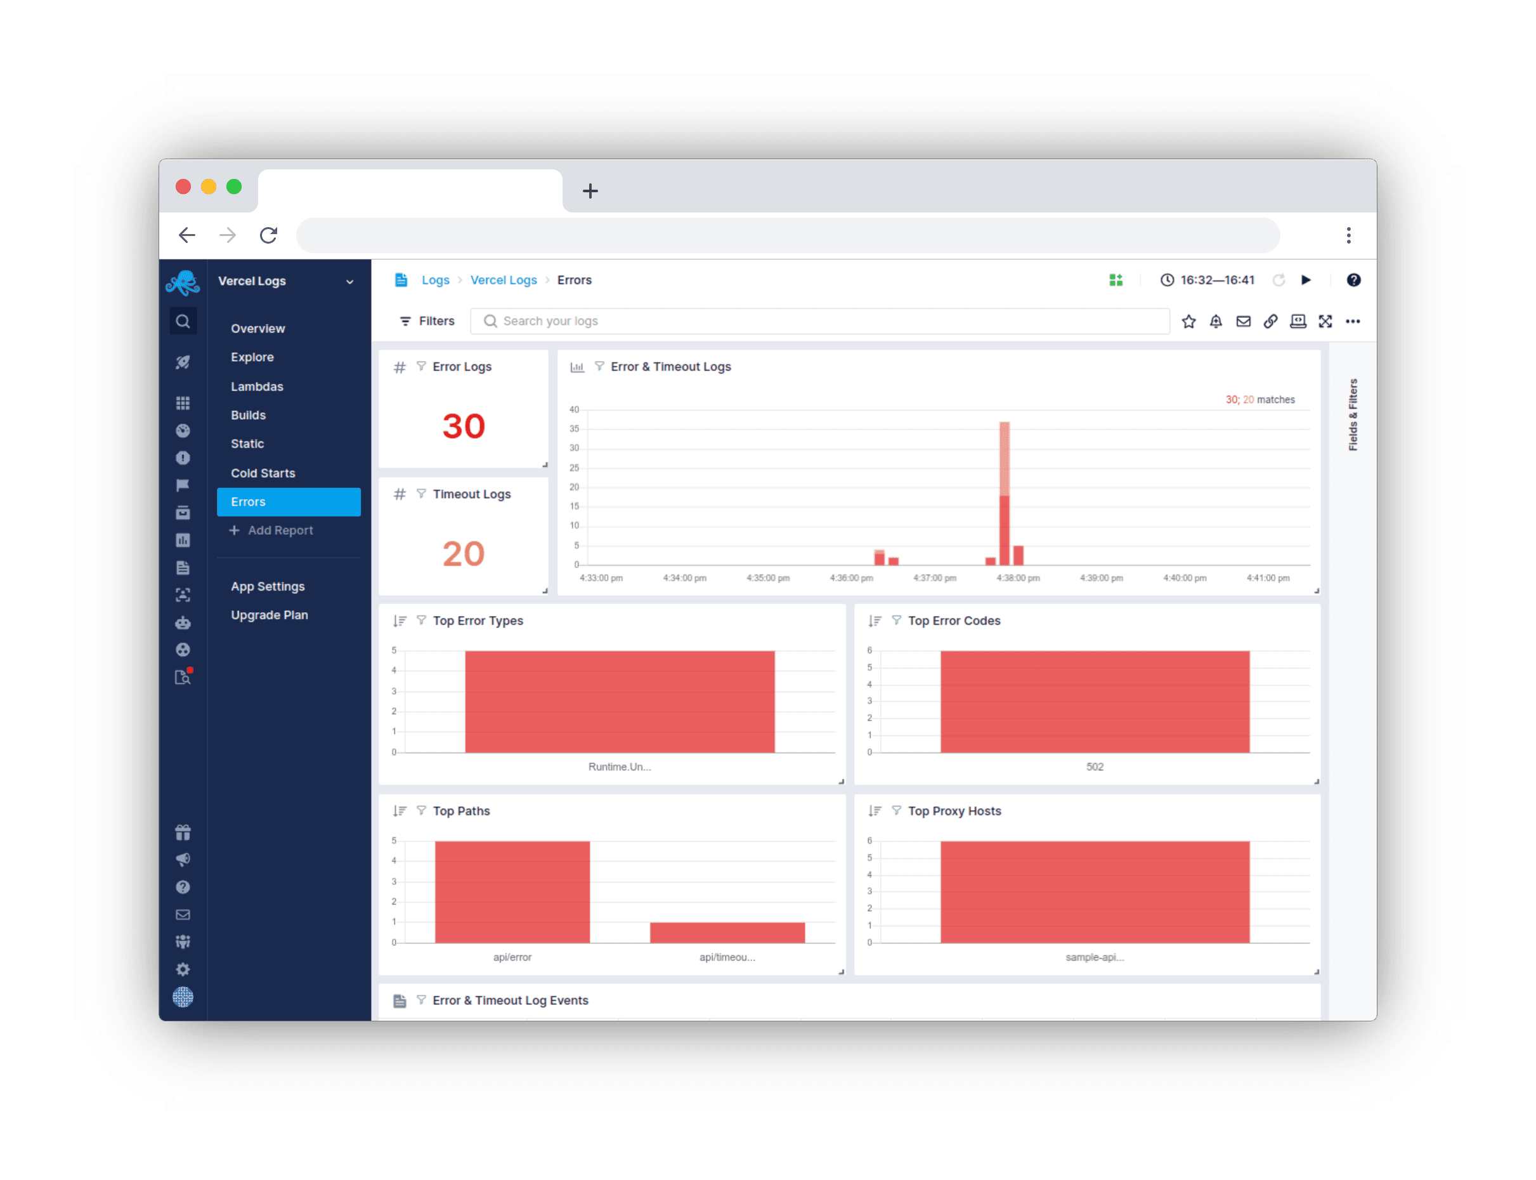This screenshot has width=1536, height=1180.
Task: Click the sidebar search magnifier icon
Action: 183,321
